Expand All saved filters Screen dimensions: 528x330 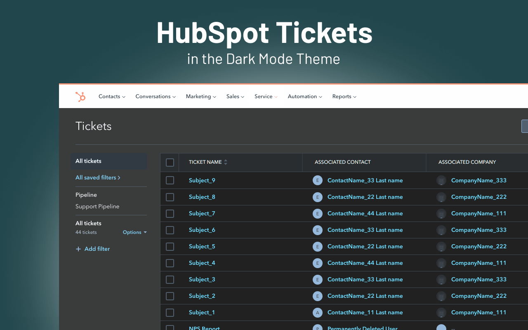tap(98, 177)
